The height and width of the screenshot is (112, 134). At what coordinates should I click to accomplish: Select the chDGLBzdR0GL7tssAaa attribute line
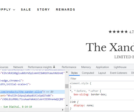[32, 99]
